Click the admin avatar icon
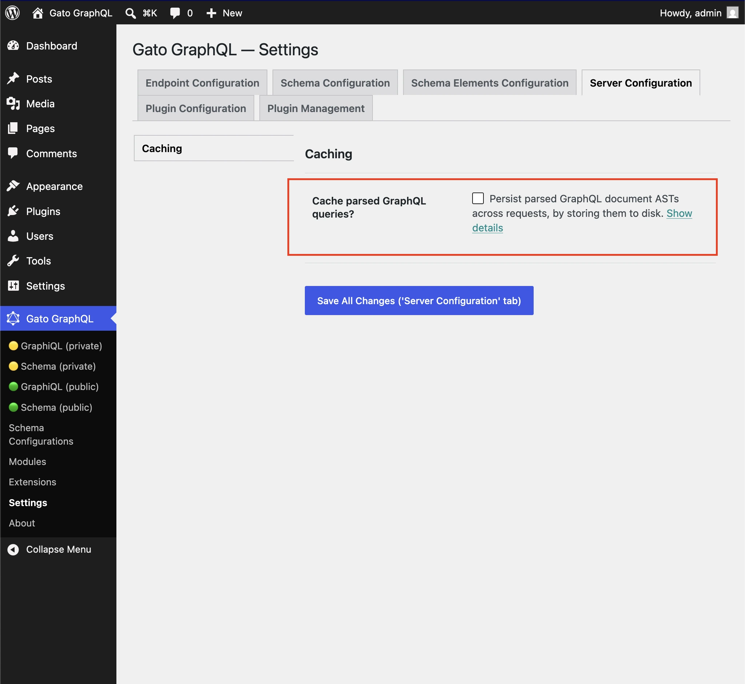Image resolution: width=745 pixels, height=684 pixels. (x=732, y=13)
